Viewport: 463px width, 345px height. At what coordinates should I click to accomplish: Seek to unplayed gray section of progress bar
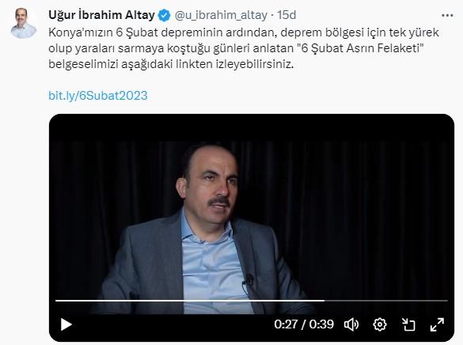pos(386,301)
